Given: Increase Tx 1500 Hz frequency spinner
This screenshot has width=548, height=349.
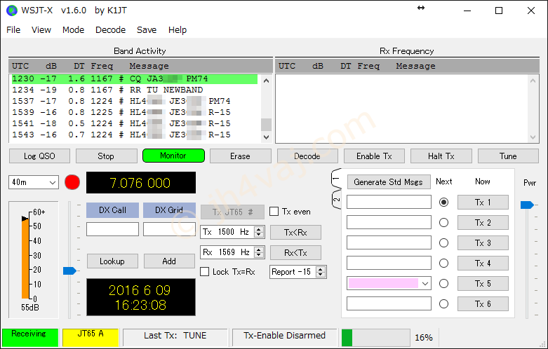Looking at the screenshot, I should (259, 229).
